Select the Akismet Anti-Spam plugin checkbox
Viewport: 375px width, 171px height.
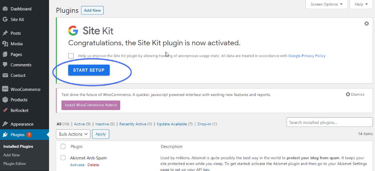point(63,158)
